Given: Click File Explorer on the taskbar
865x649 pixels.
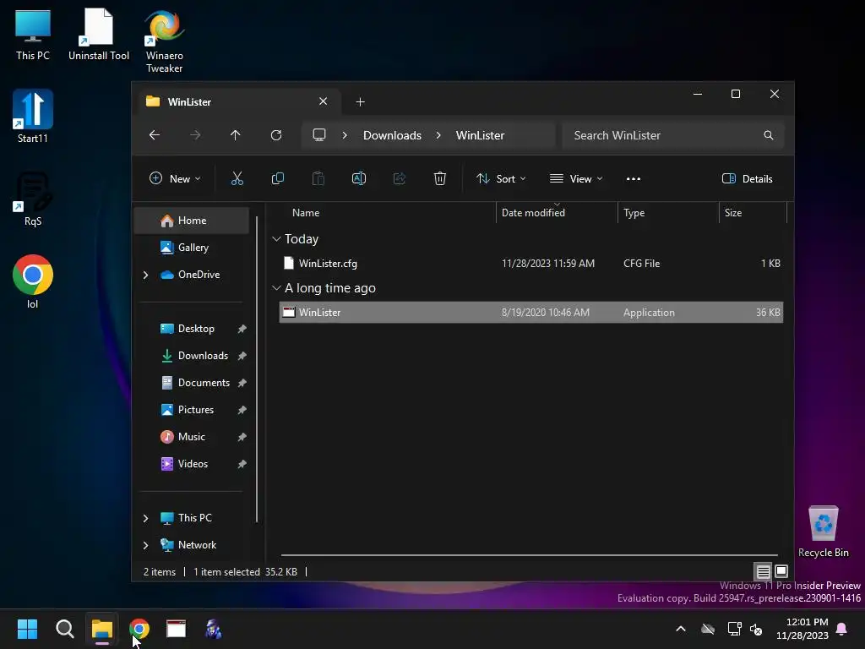Looking at the screenshot, I should [102, 629].
